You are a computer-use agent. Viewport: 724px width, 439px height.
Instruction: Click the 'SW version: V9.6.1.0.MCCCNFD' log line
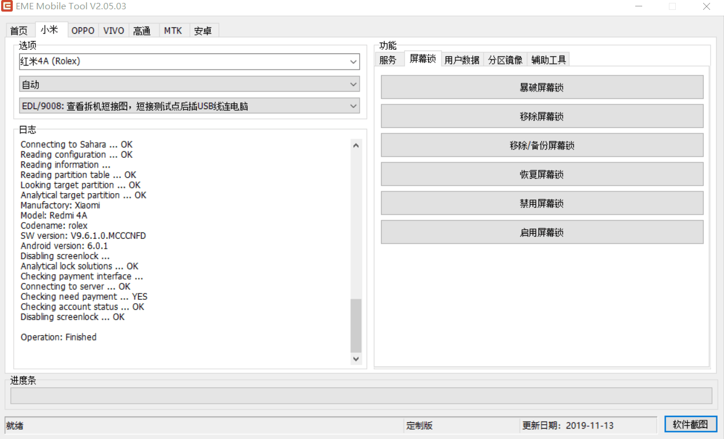point(84,236)
